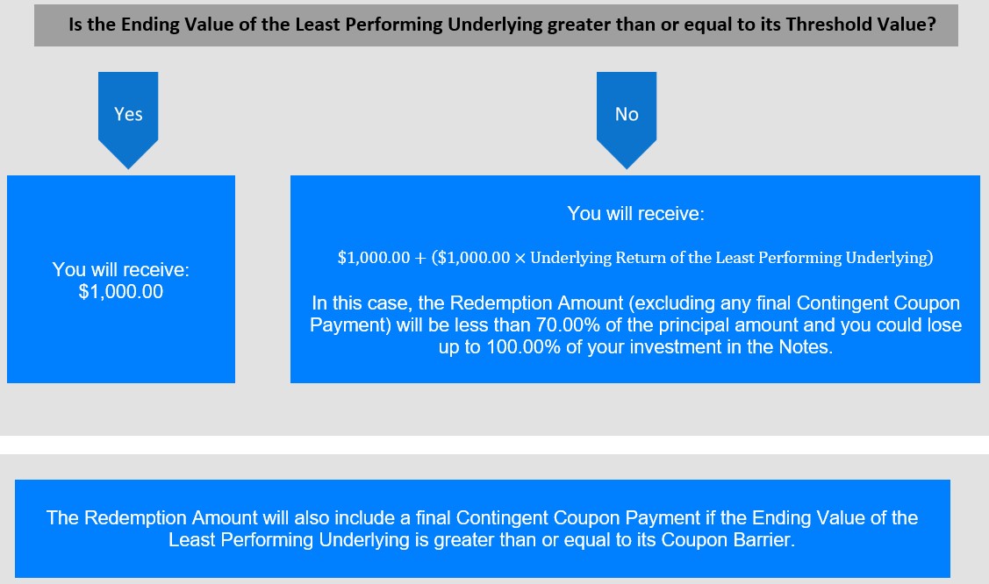Click the Underlying Return formula line
989x584 pixels.
pos(635,258)
